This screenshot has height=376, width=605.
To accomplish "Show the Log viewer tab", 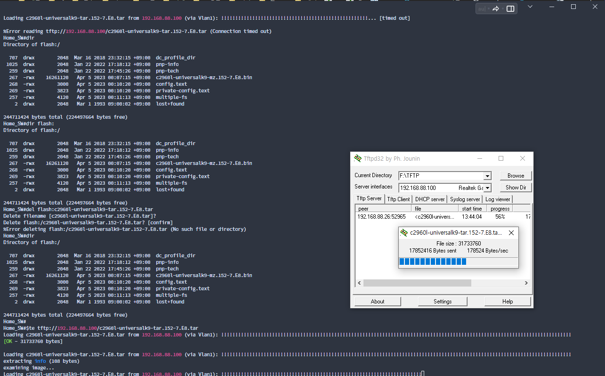I will (498, 199).
